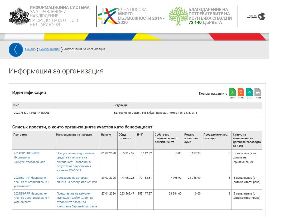
Task: Open the COVID-19 liquidity project link
Action: pyautogui.click(x=75, y=162)
